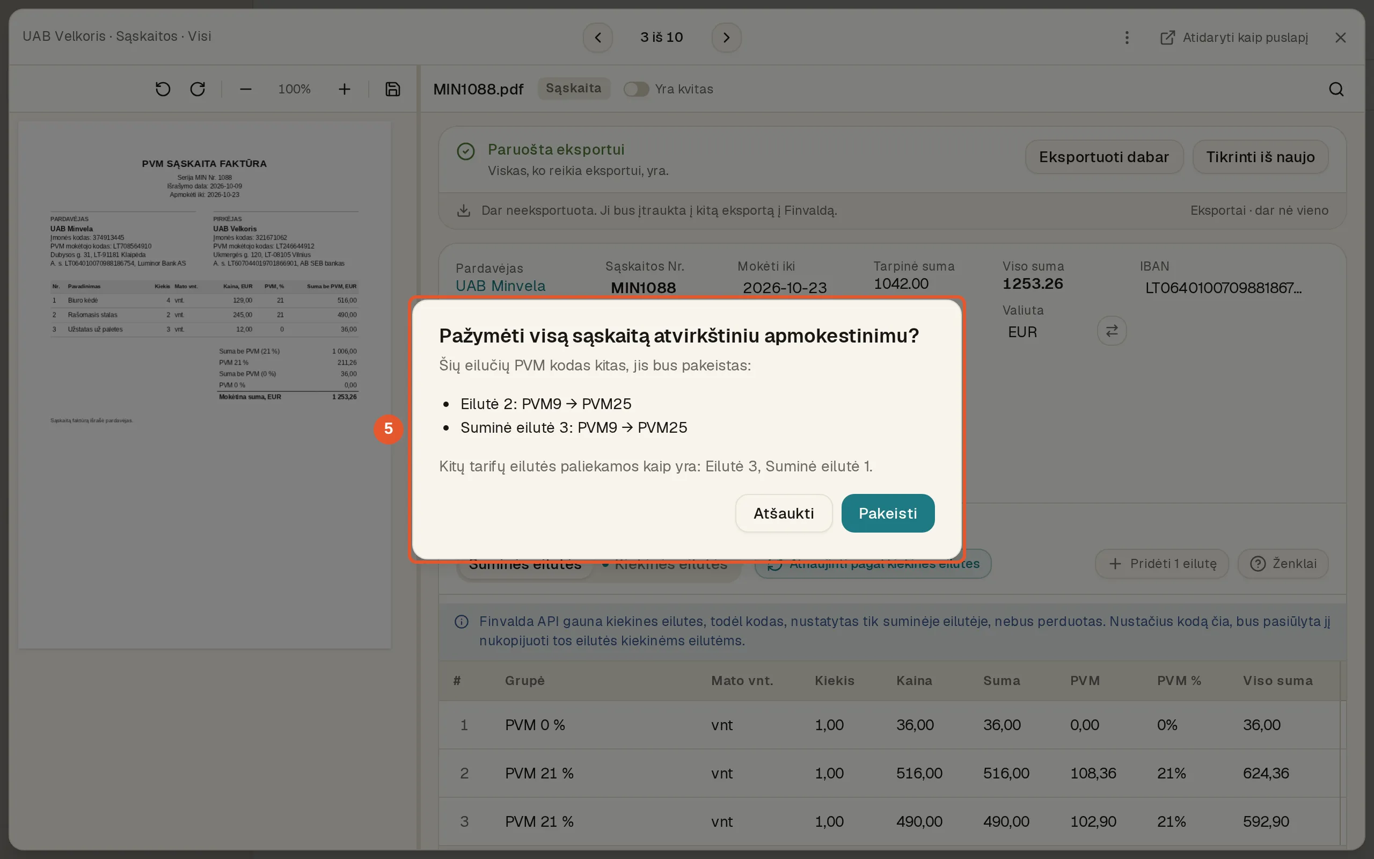Click the 624,36 total cell
This screenshot has height=859, width=1374.
[1266, 773]
